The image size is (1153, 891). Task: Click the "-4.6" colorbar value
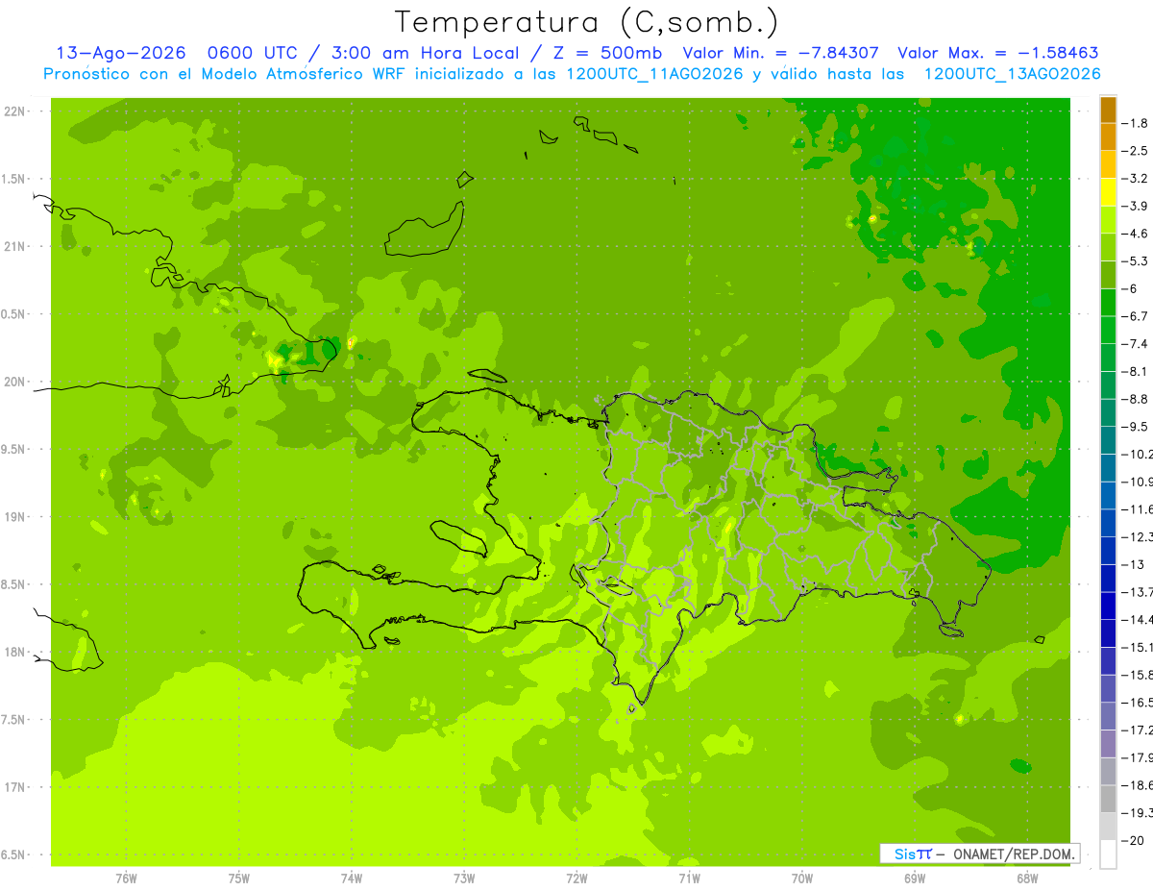pyautogui.click(x=1137, y=234)
